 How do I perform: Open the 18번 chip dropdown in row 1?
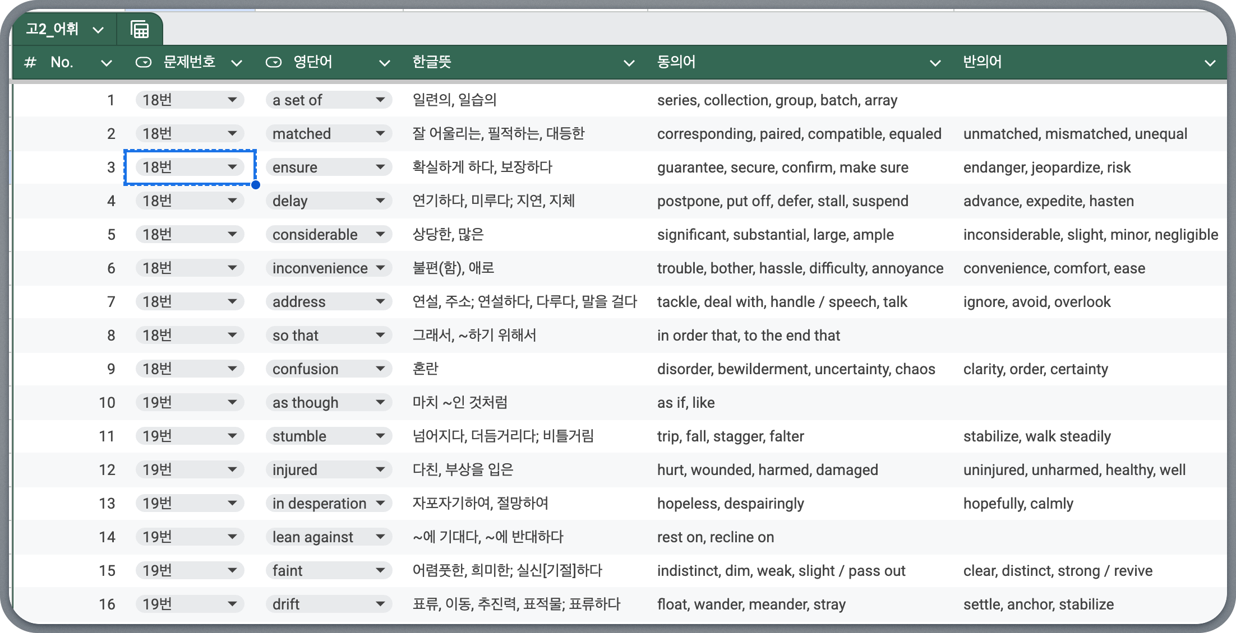(232, 100)
